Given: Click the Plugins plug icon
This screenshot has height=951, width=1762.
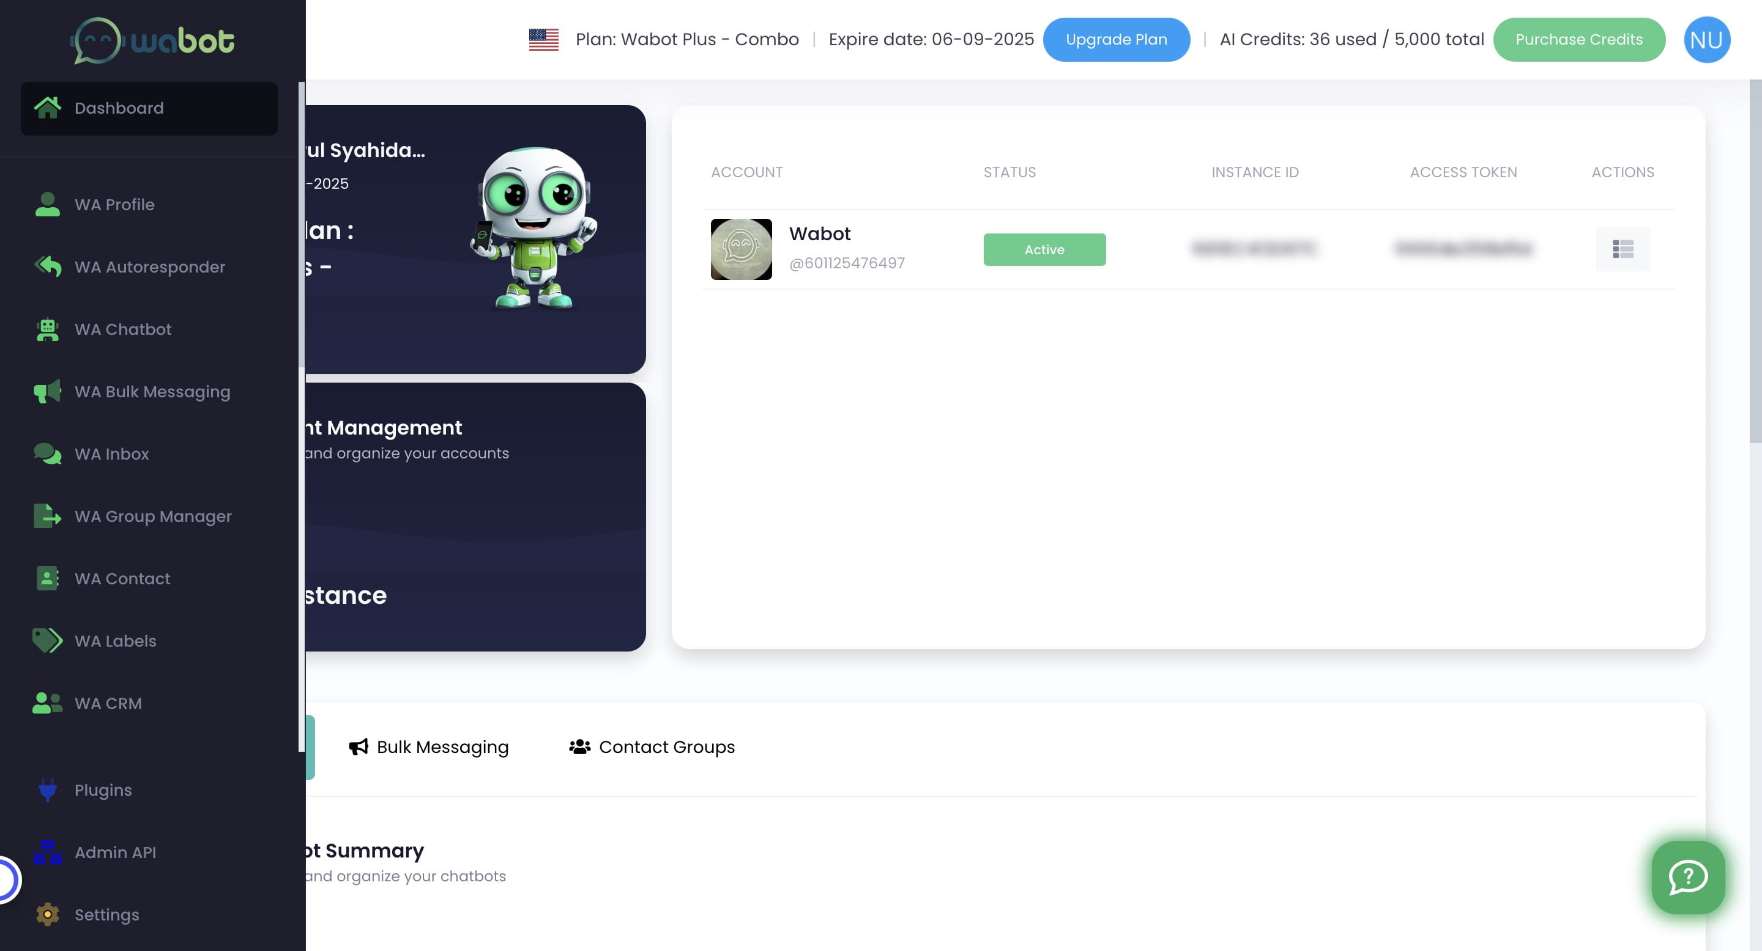Looking at the screenshot, I should click(x=47, y=790).
